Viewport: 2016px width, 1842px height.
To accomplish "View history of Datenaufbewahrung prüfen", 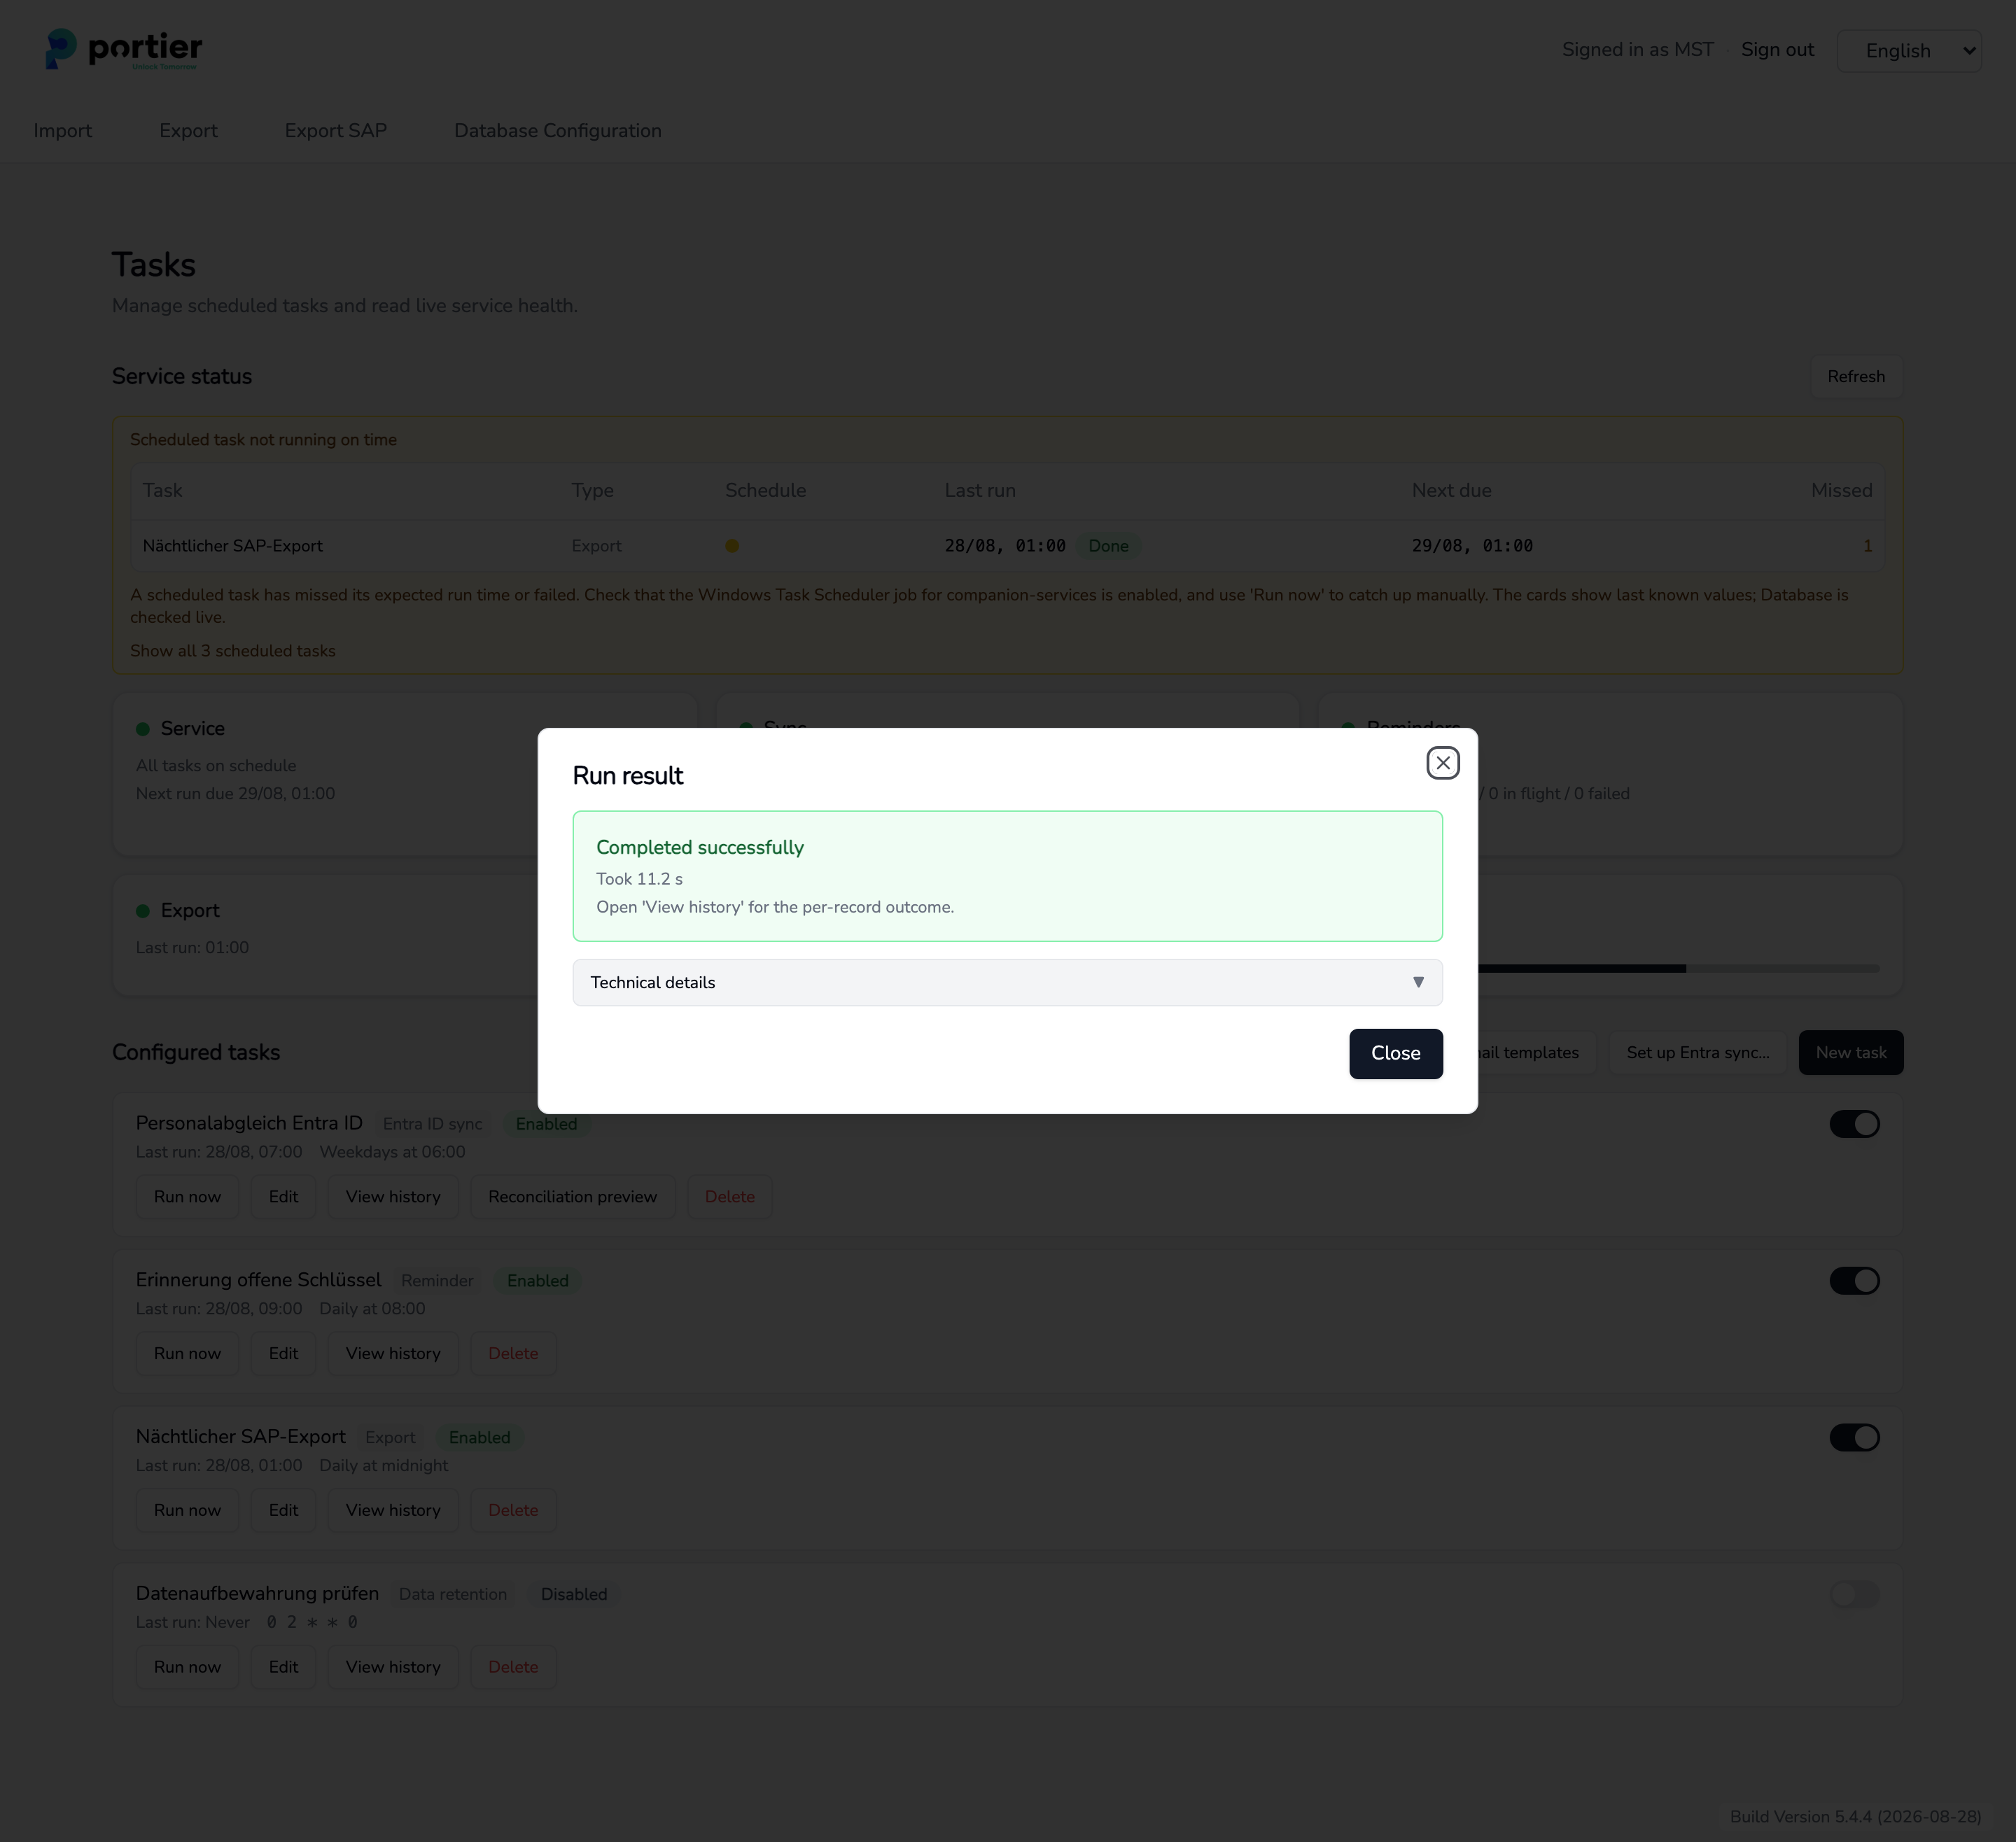I will (393, 1667).
